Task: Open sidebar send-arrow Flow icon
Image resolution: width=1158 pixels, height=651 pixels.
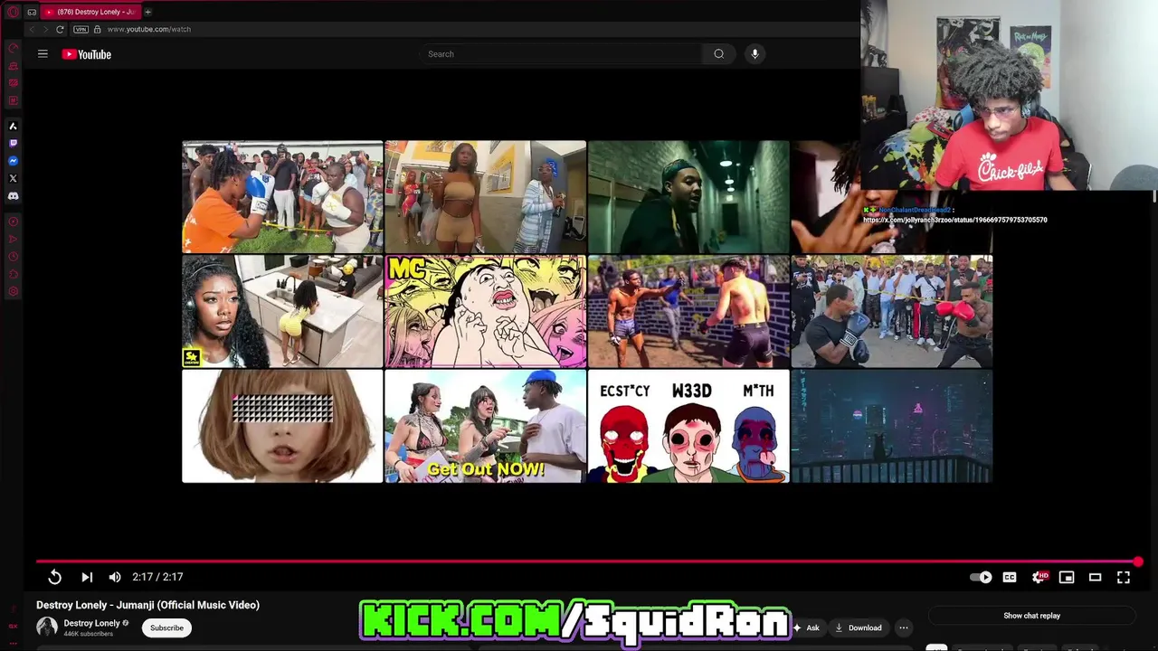Action: pyautogui.click(x=13, y=239)
